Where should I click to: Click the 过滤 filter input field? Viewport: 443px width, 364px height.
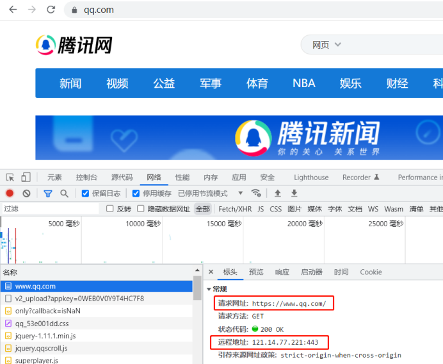51,209
